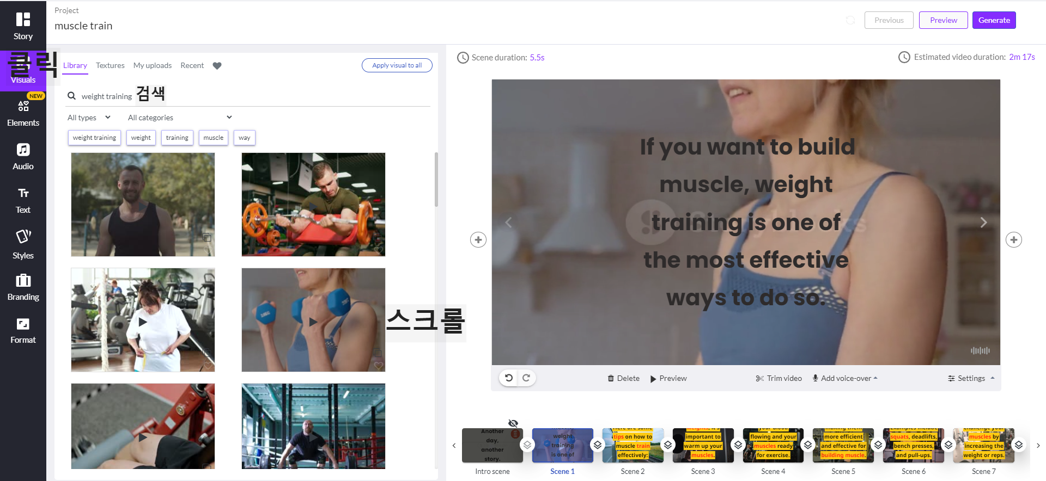This screenshot has height=481, width=1046.
Task: Redo the last action
Action: pyautogui.click(x=526, y=378)
